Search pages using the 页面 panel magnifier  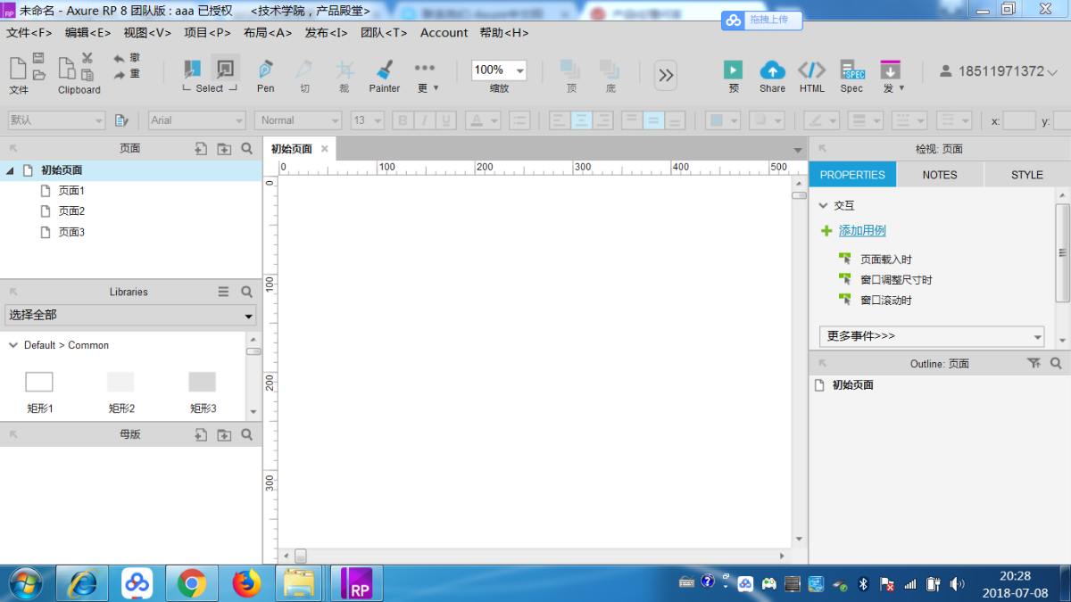pos(247,149)
